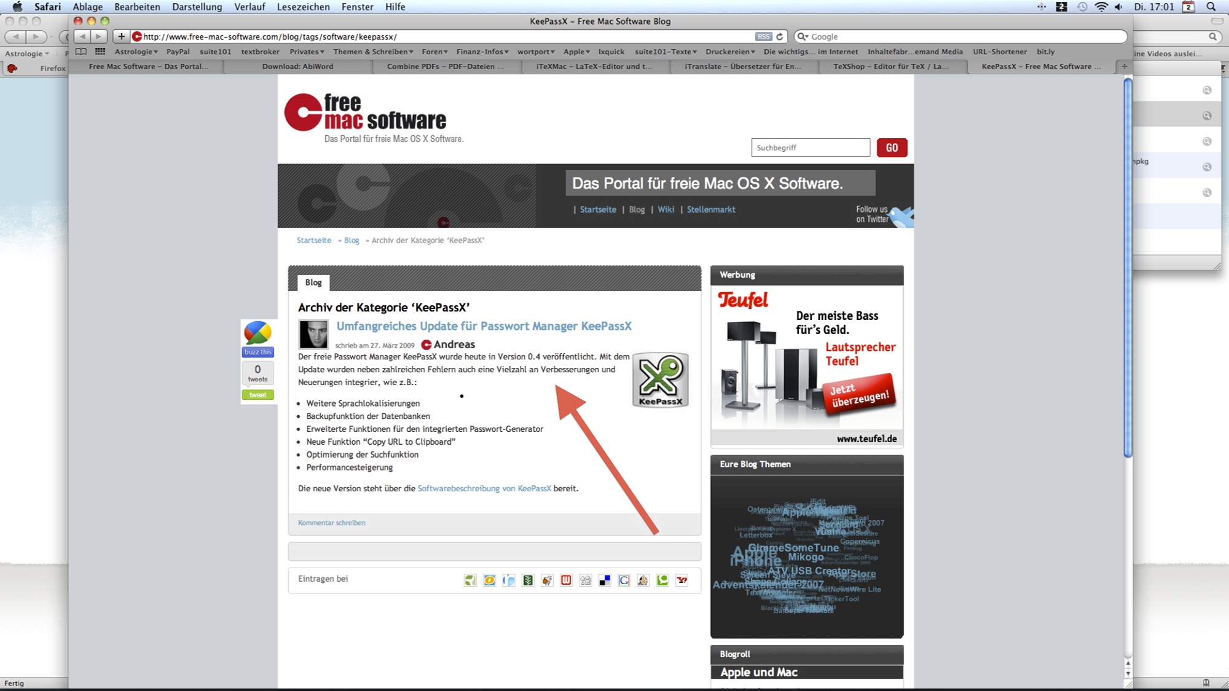Expand the Druckereien bookmarks folder
This screenshot has width=1229, height=691.
pos(731,52)
